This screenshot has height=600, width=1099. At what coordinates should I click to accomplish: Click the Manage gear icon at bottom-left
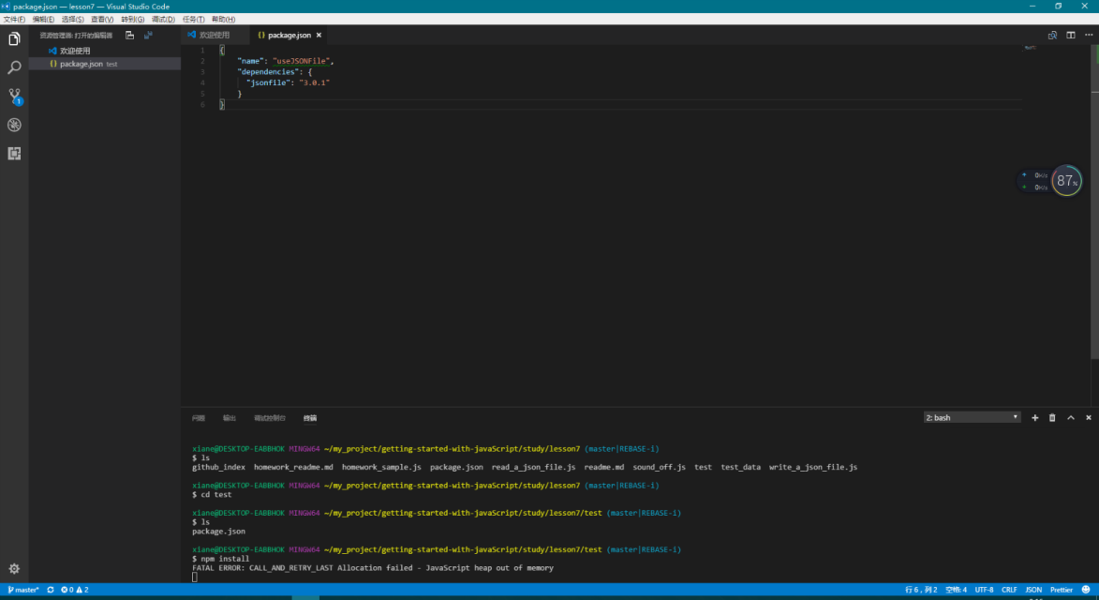(x=14, y=568)
